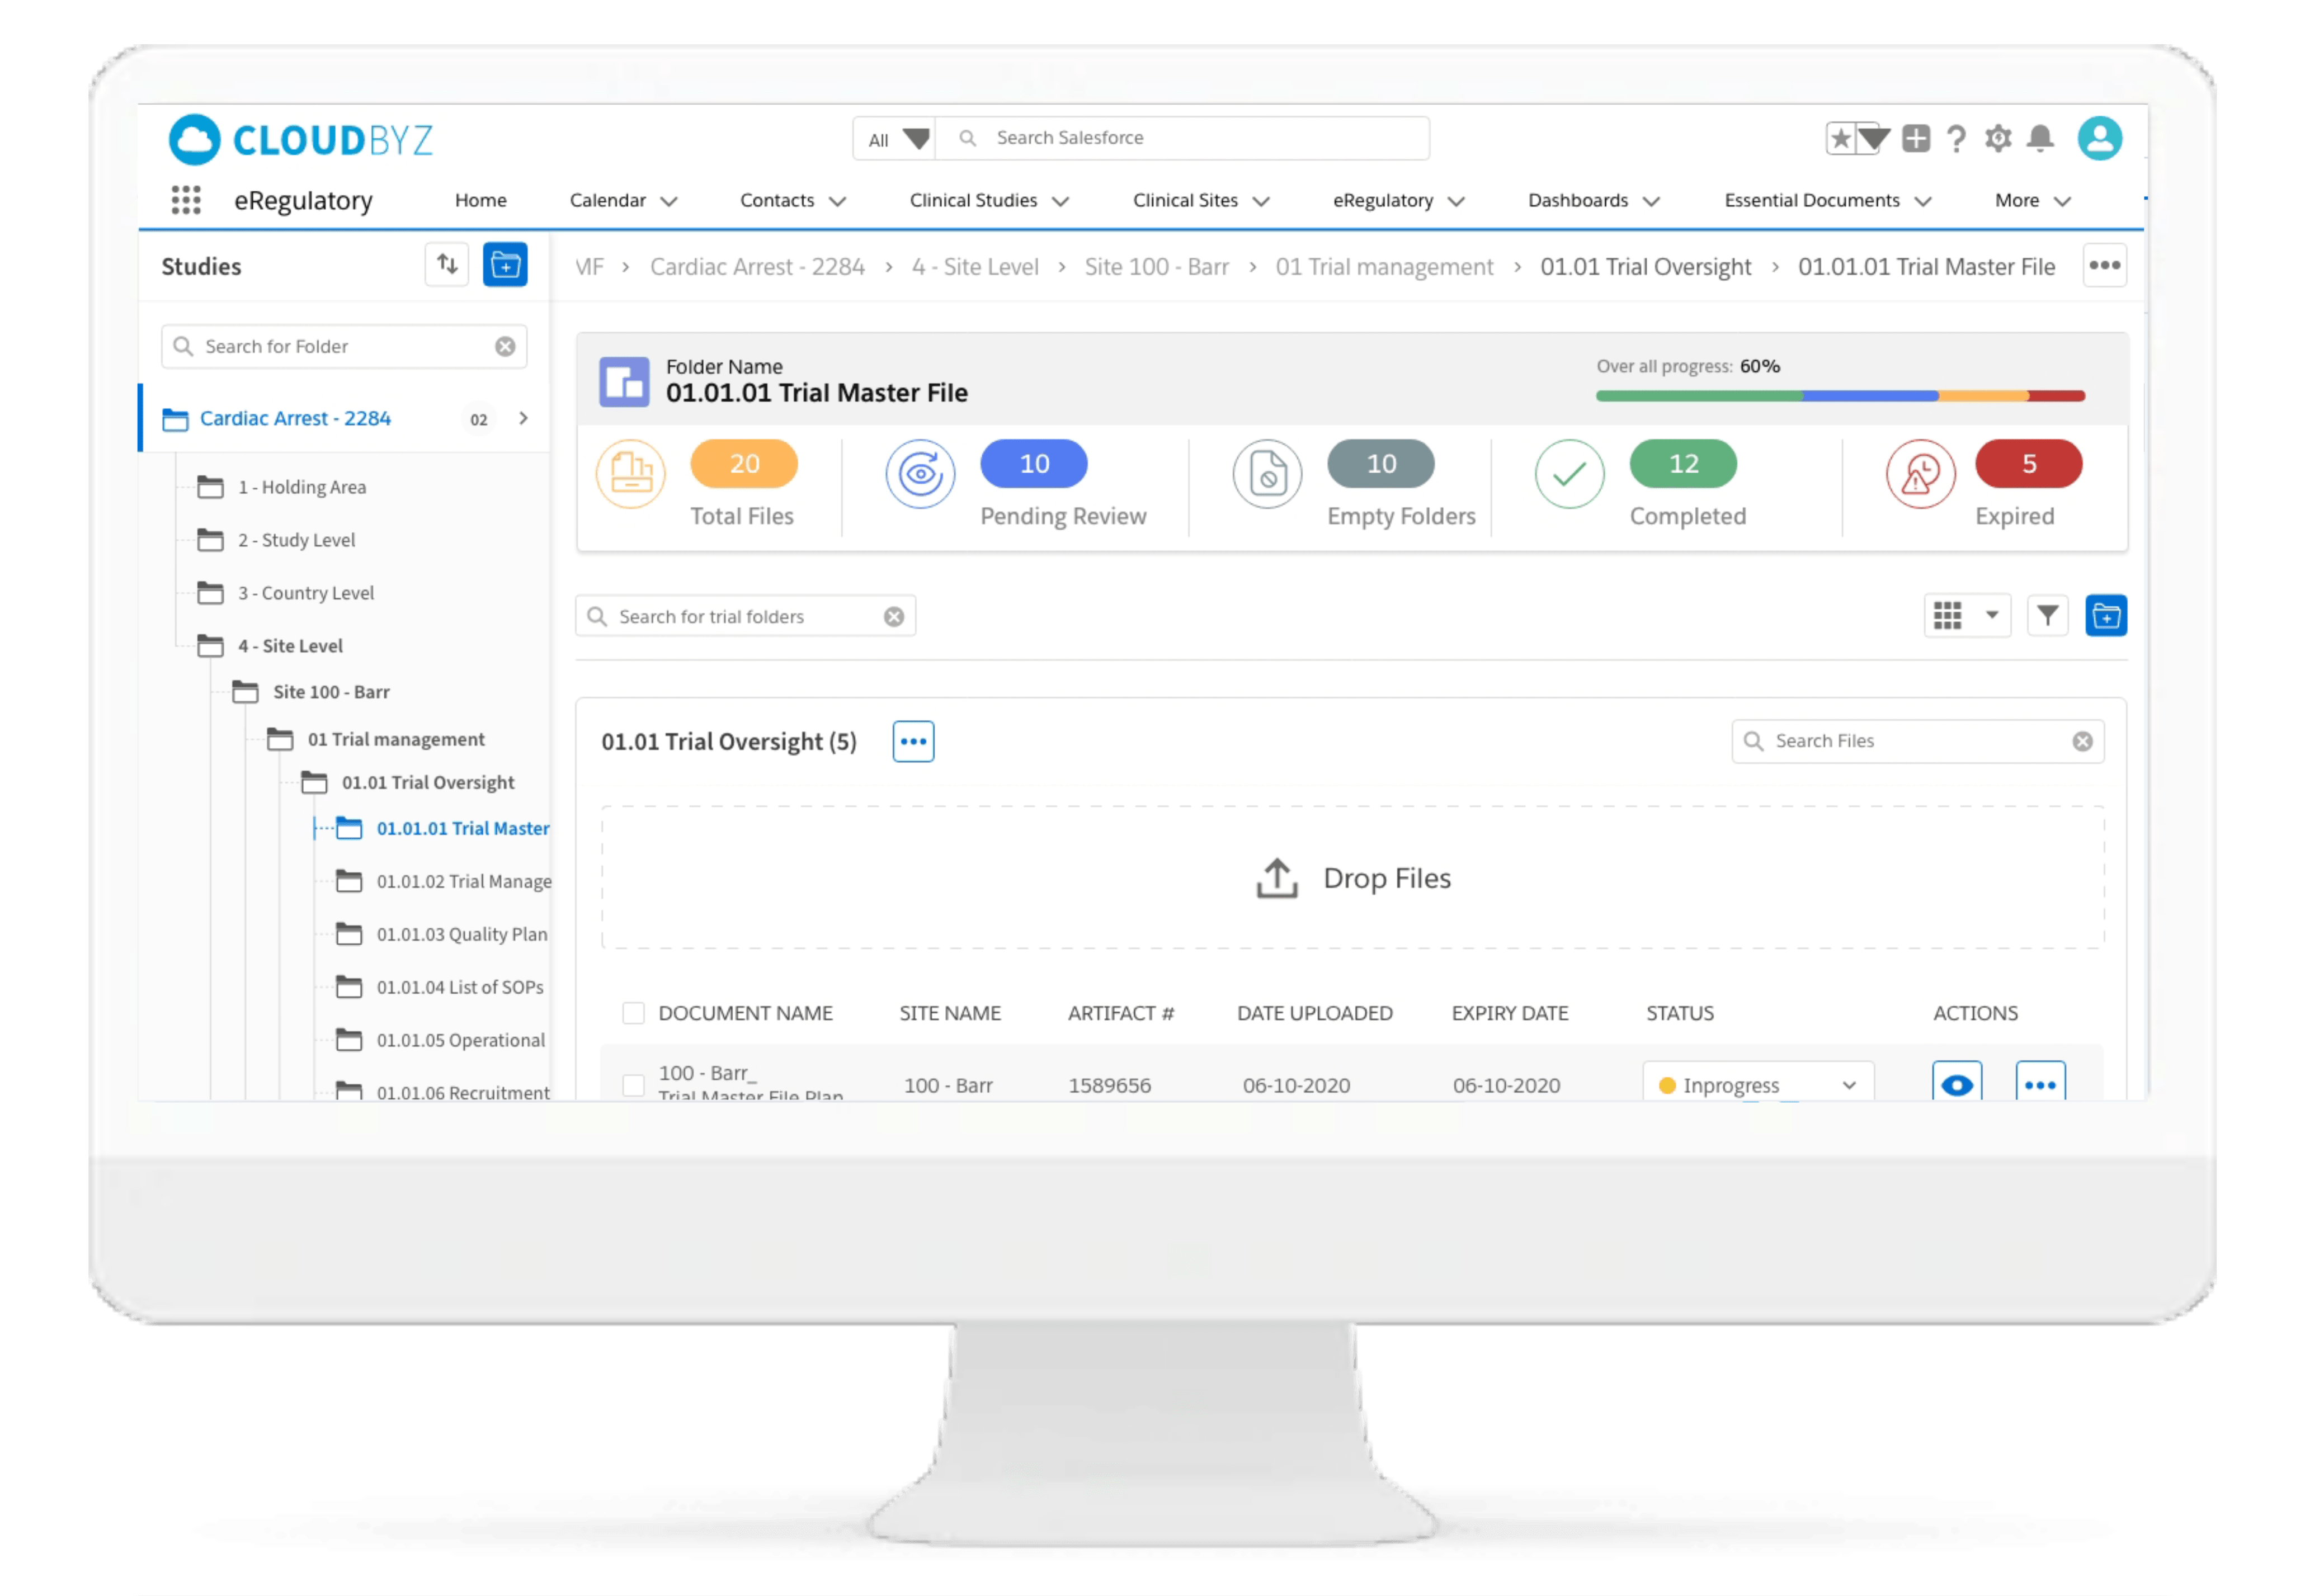Click the filter funnel icon

click(2047, 616)
